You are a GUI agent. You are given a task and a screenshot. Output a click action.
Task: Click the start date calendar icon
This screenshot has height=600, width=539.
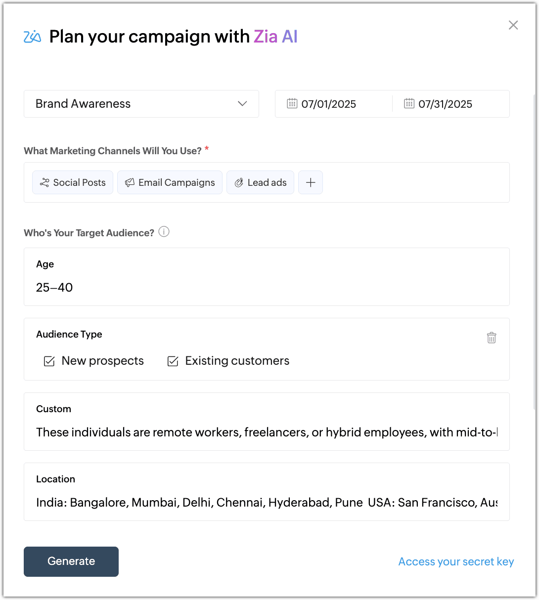click(292, 103)
